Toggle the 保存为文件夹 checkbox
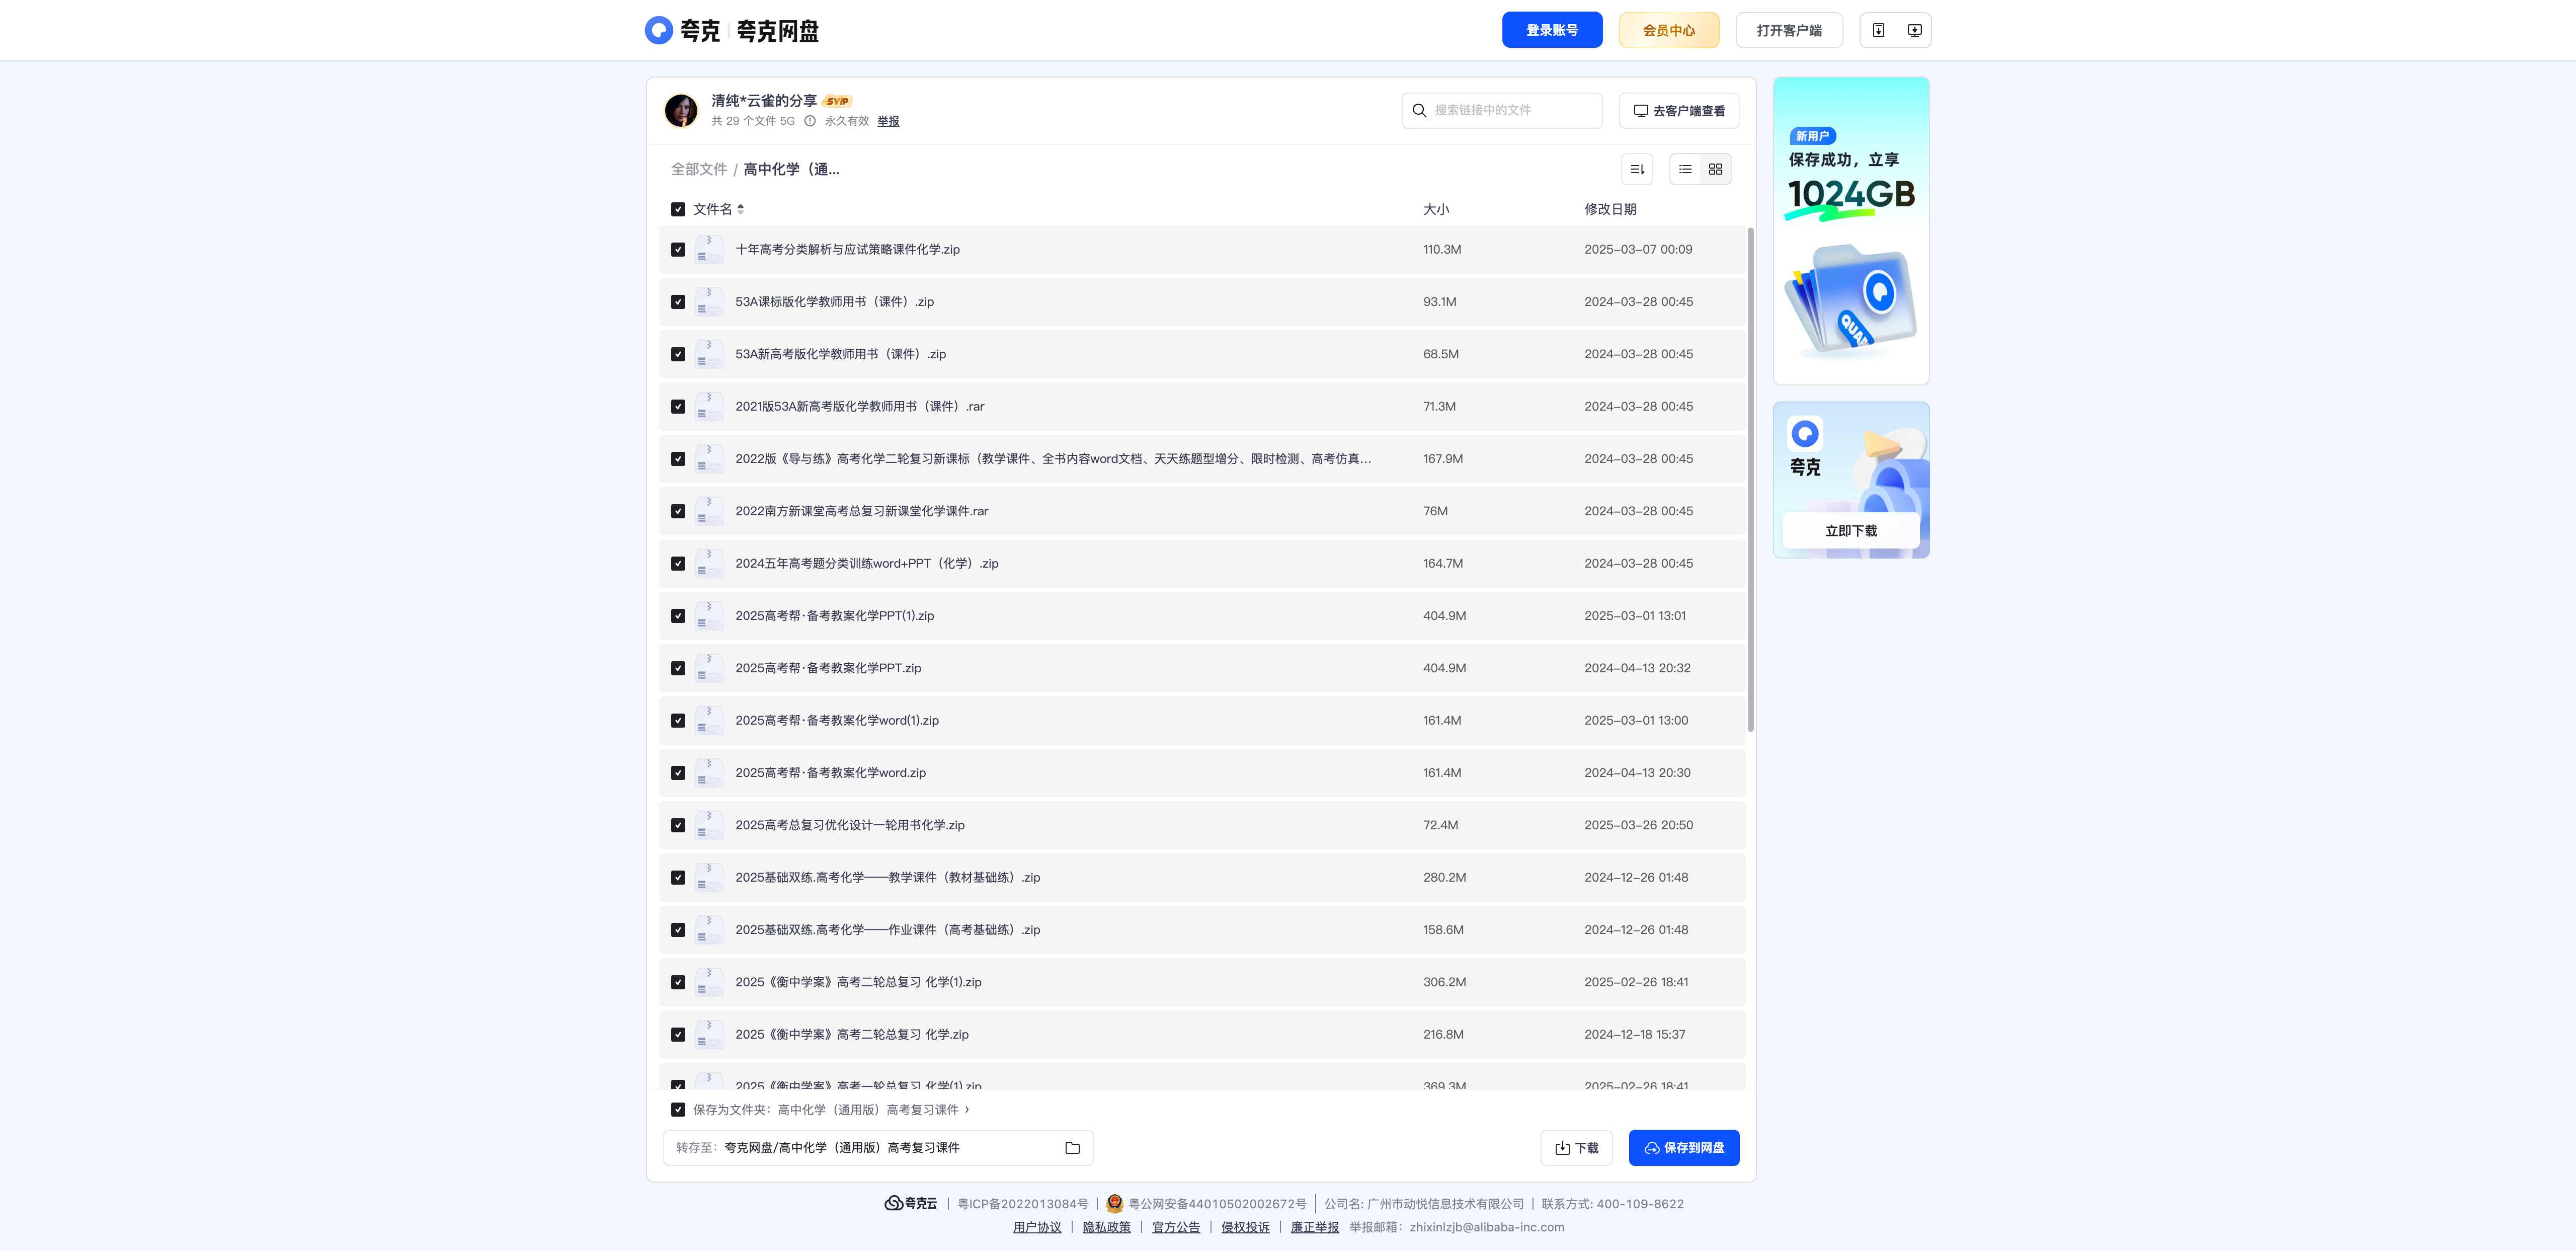Viewport: 2576px width, 1251px height. (678, 1109)
